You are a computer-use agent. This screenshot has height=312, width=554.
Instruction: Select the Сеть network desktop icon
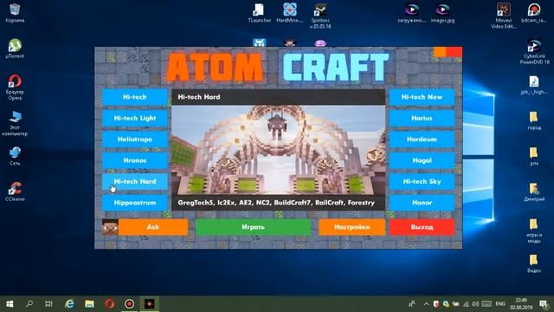(15, 156)
